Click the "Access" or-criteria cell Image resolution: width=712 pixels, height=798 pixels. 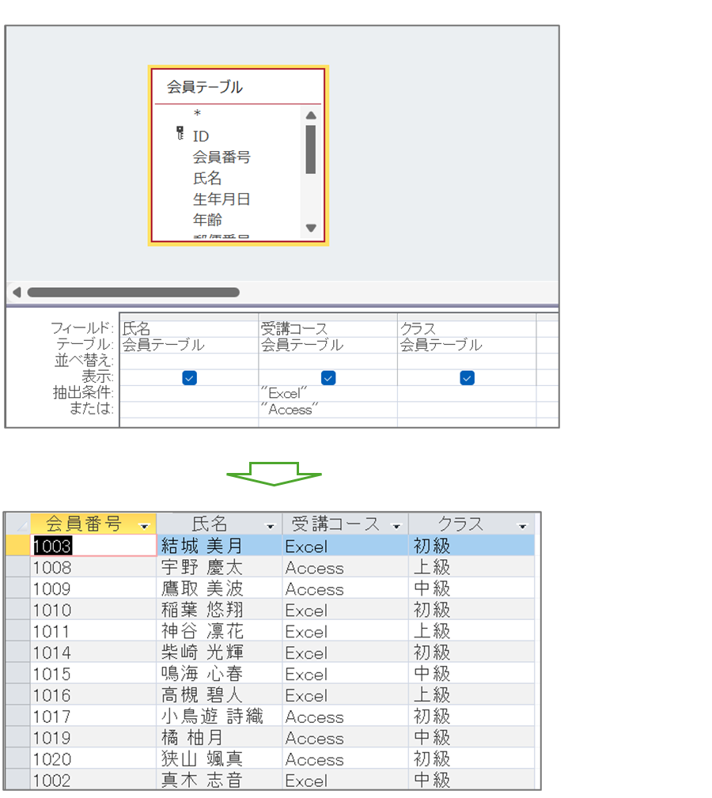[327, 410]
